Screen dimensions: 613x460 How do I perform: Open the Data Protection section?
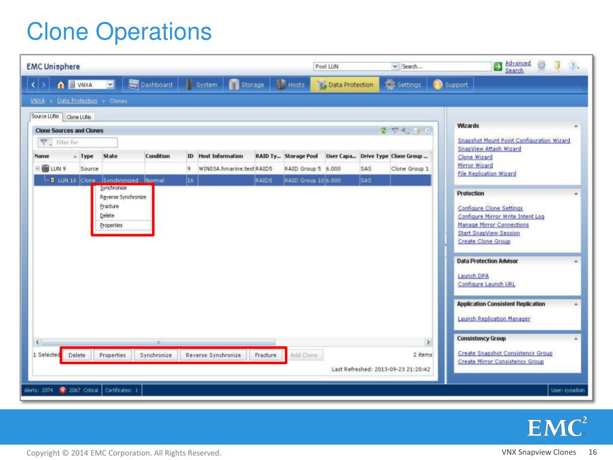[345, 84]
